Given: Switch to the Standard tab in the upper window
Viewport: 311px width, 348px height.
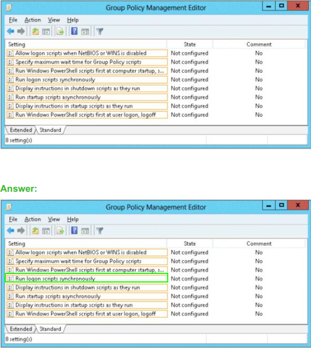Looking at the screenshot, I should 50,130.
